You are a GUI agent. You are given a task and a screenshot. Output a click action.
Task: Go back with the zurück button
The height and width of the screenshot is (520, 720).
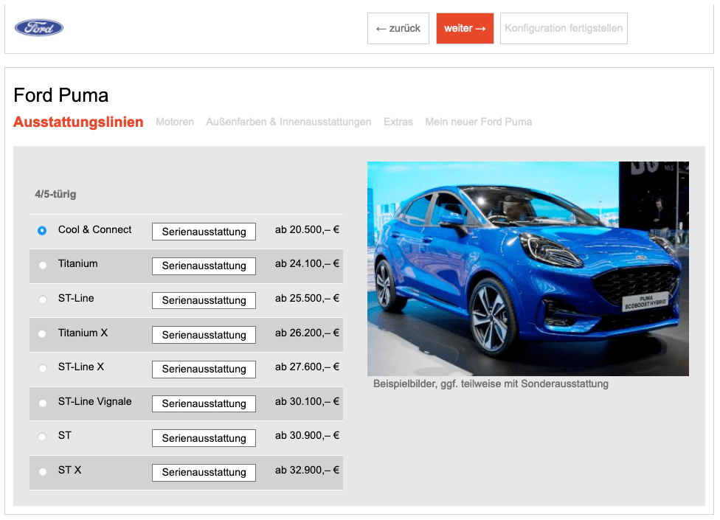398,29
